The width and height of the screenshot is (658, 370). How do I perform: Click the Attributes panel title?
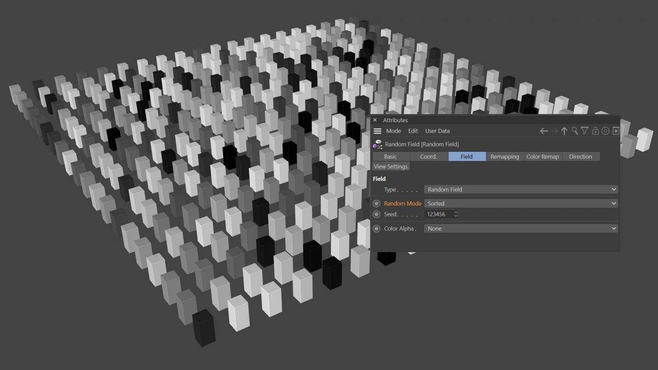[395, 120]
